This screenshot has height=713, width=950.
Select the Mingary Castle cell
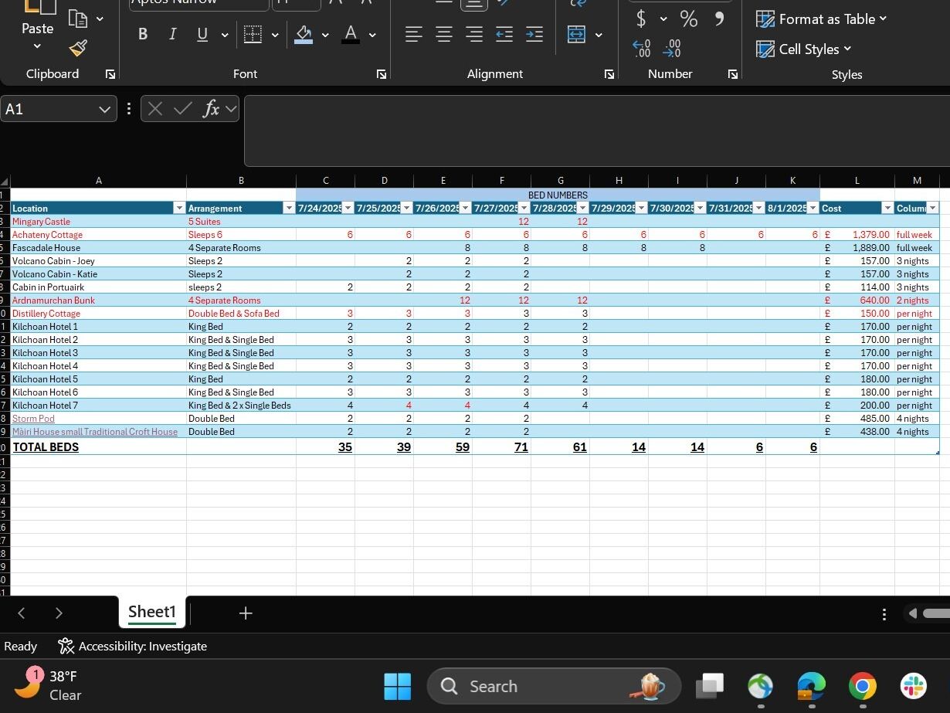pyautogui.click(x=98, y=222)
